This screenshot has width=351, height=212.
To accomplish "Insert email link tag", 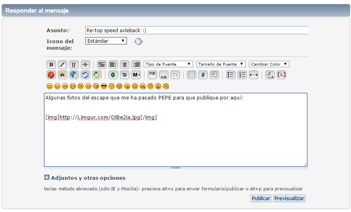I will [85, 75].
